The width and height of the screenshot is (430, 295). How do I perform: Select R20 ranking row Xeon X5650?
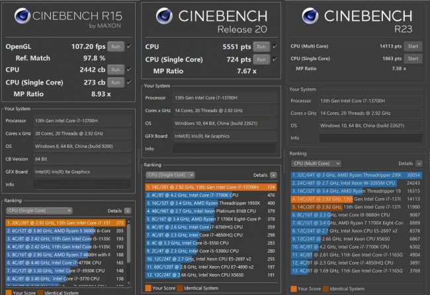211,275
